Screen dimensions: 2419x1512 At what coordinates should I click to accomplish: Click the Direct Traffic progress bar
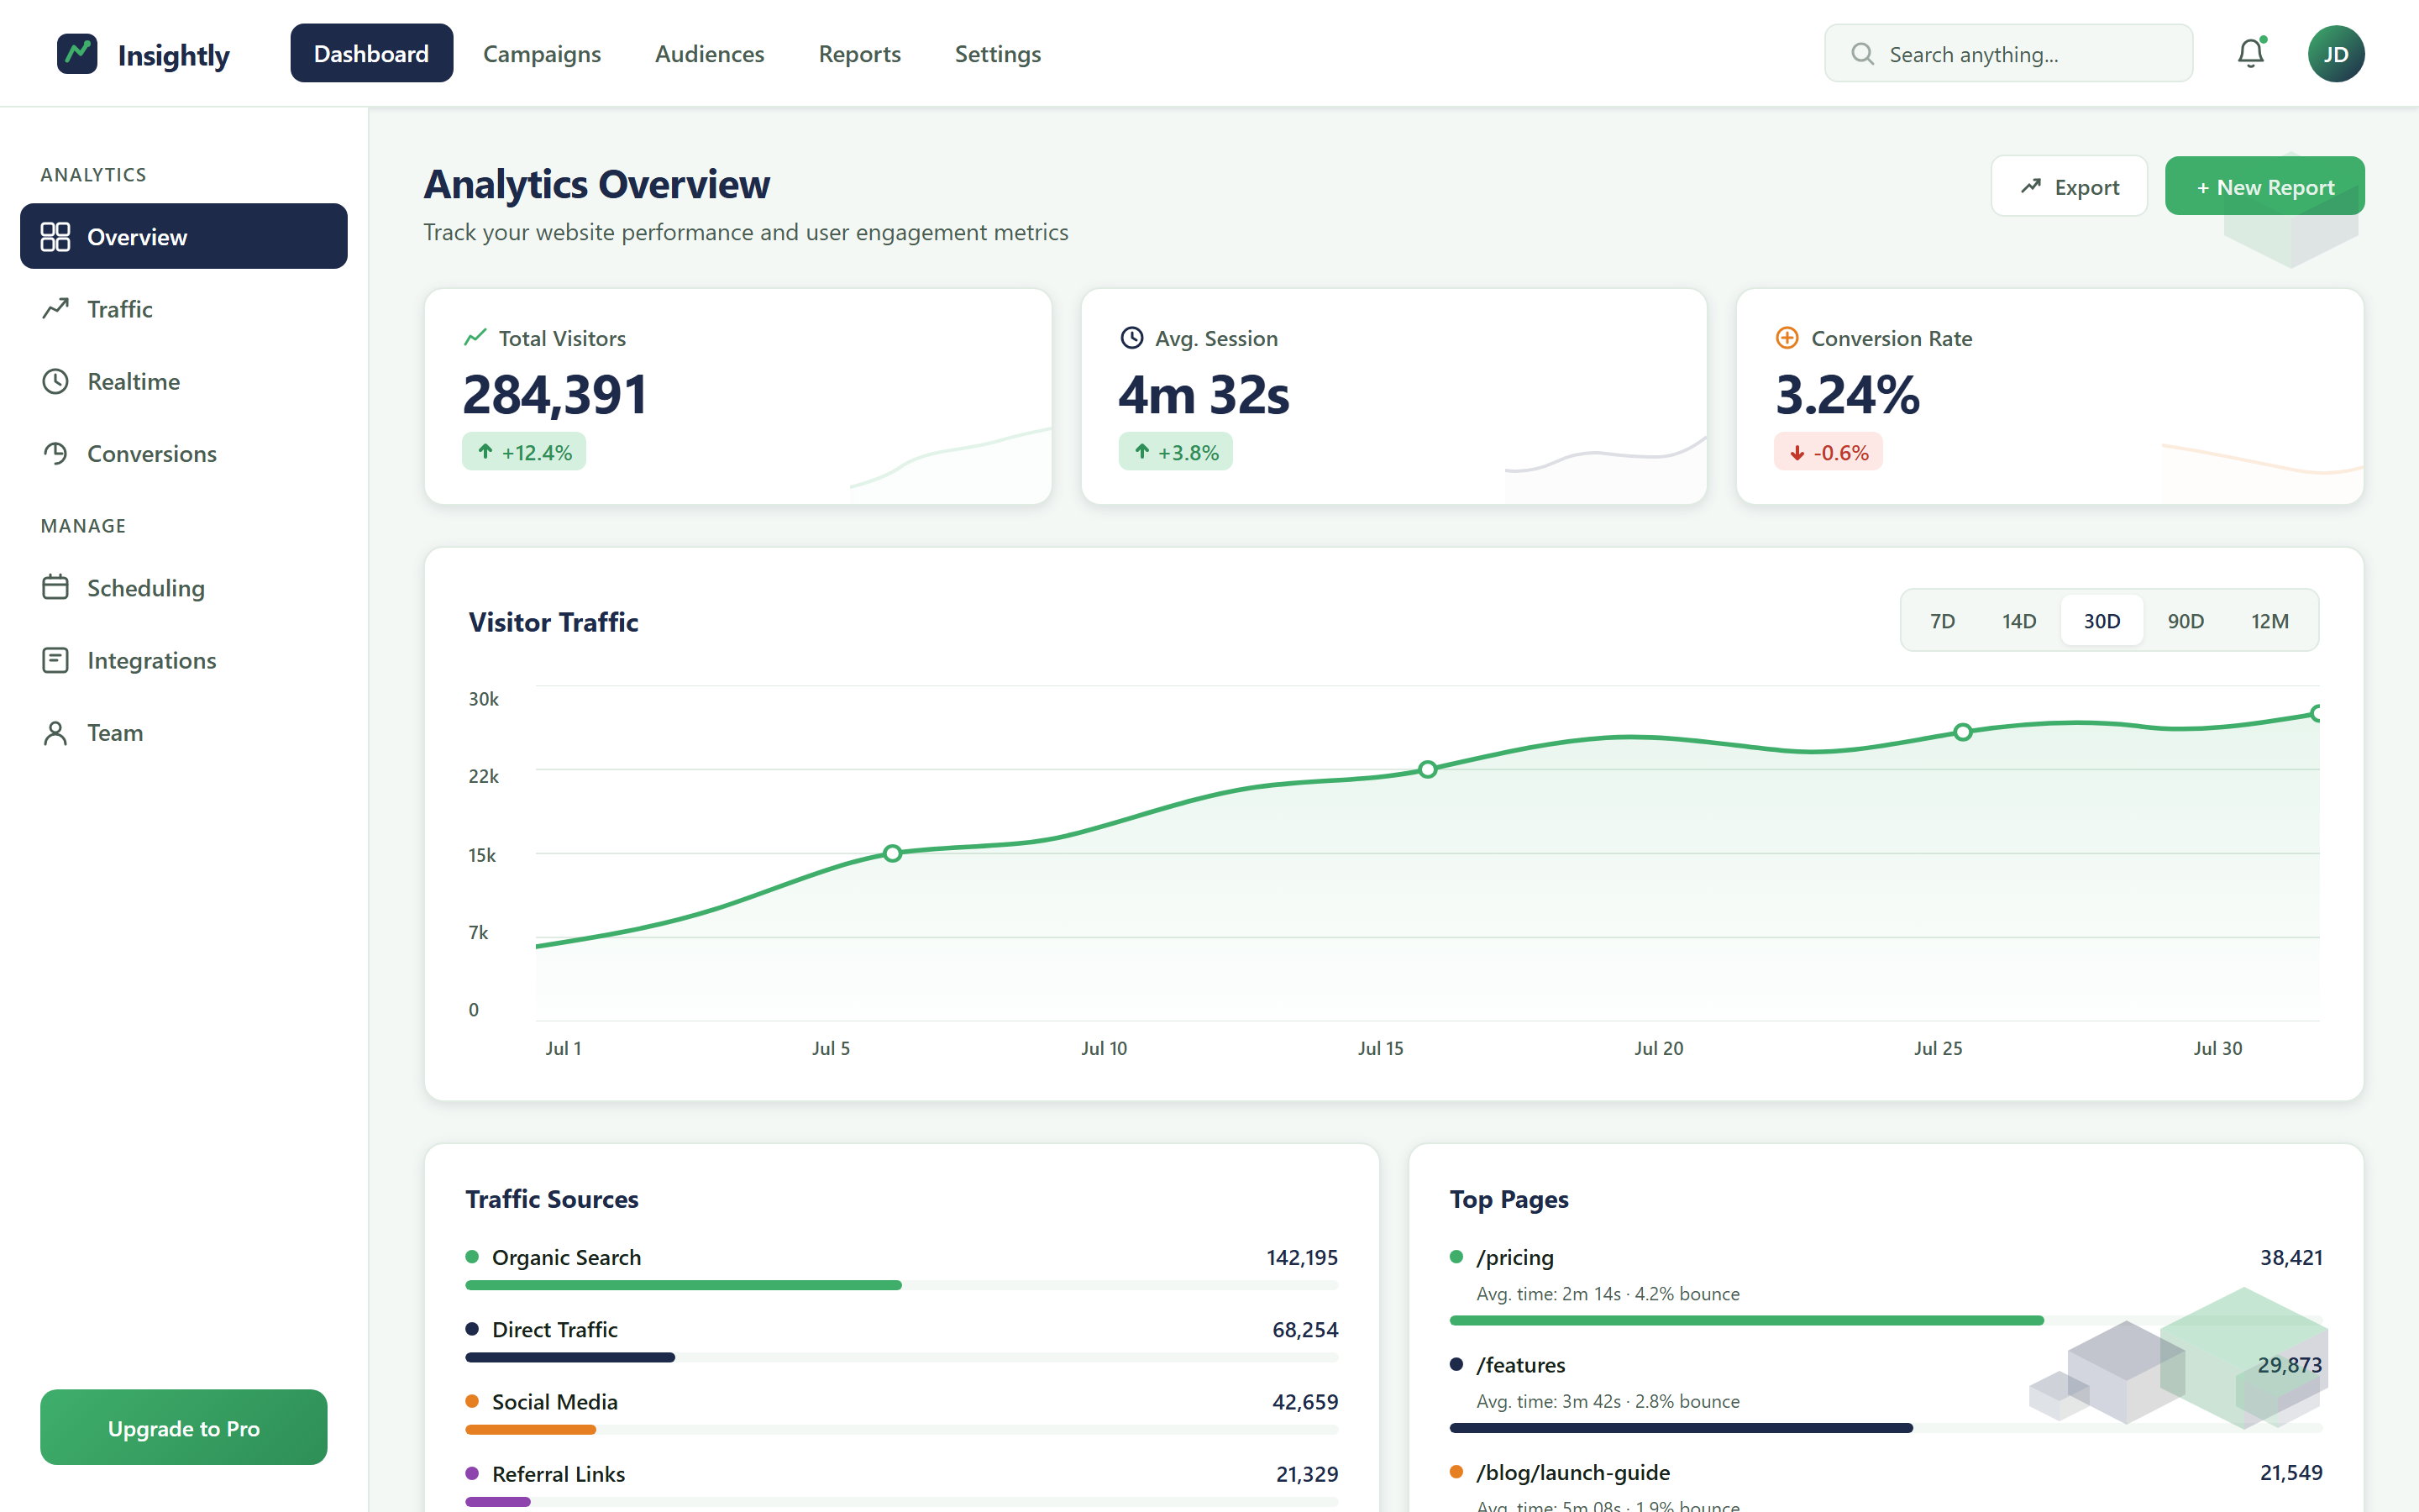click(901, 1357)
